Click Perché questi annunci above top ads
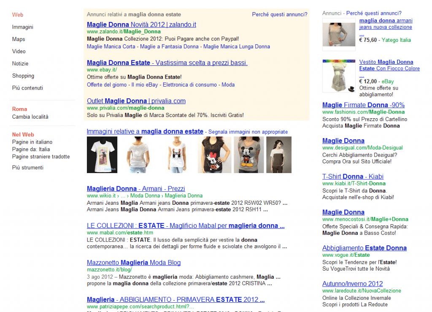The height and width of the screenshot is (312, 432). click(x=279, y=15)
